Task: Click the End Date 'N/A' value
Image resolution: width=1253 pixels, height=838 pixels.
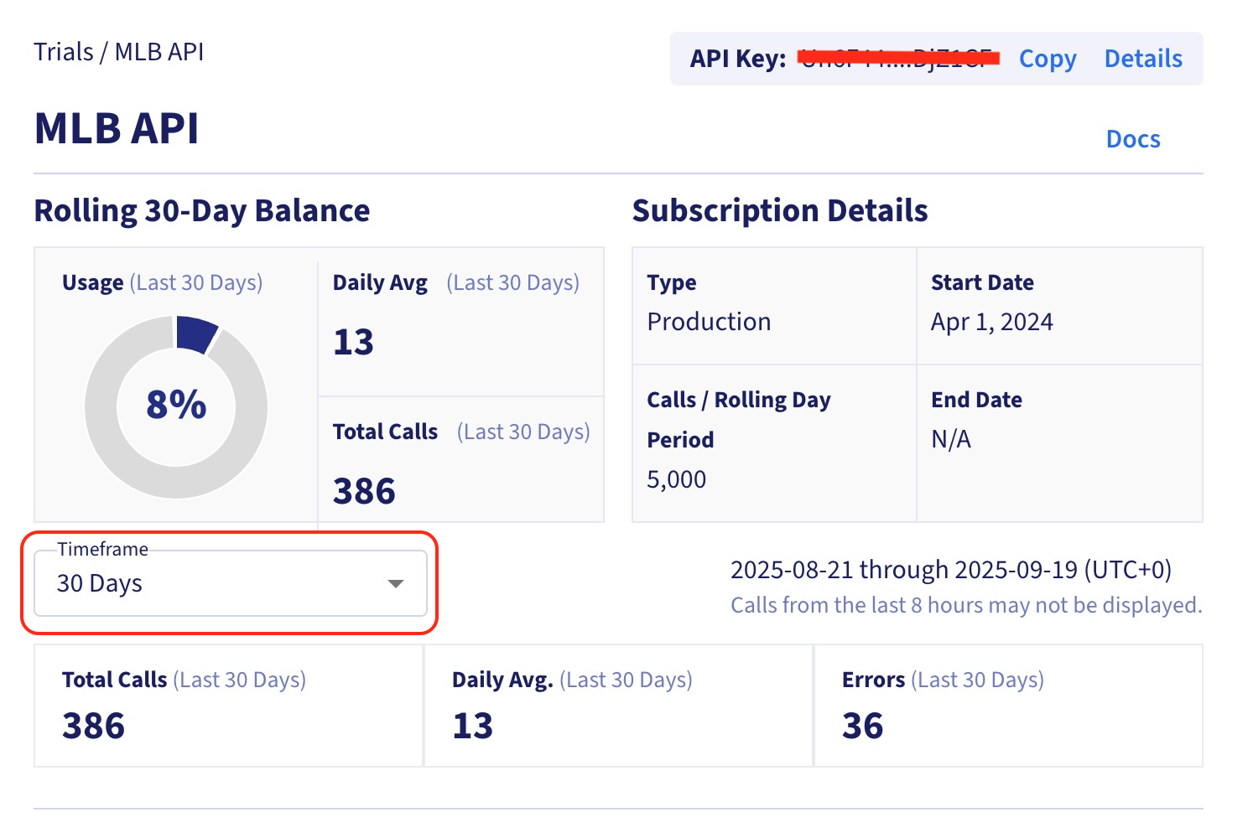Action: [951, 439]
